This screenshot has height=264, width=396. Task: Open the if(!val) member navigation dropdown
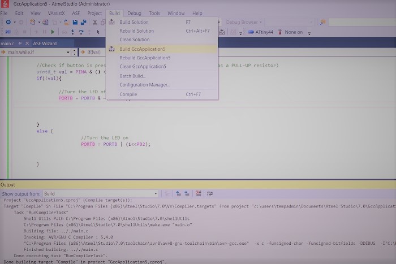[93, 52]
